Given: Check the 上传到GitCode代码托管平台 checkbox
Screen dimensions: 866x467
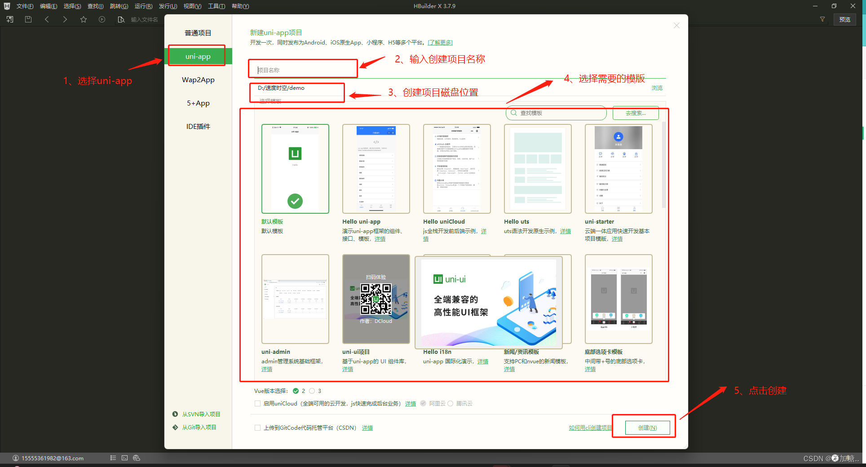Looking at the screenshot, I should click(258, 428).
